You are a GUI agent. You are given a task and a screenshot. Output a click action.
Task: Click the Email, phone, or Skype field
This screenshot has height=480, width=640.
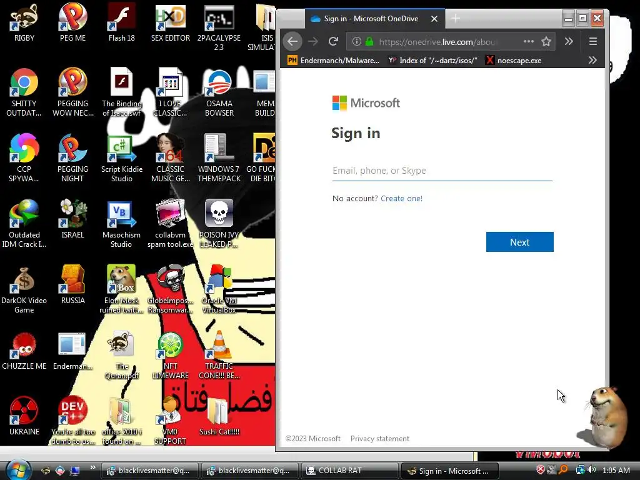pyautogui.click(x=442, y=171)
